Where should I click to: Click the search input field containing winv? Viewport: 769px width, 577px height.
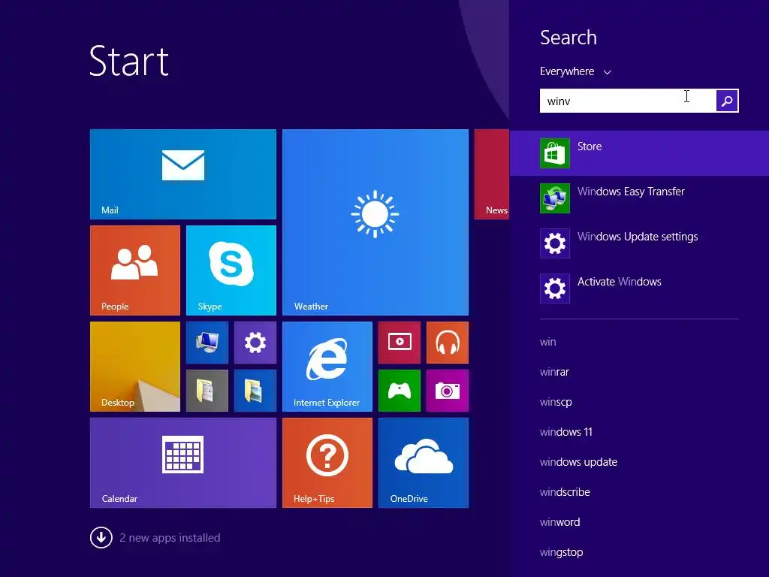point(628,101)
